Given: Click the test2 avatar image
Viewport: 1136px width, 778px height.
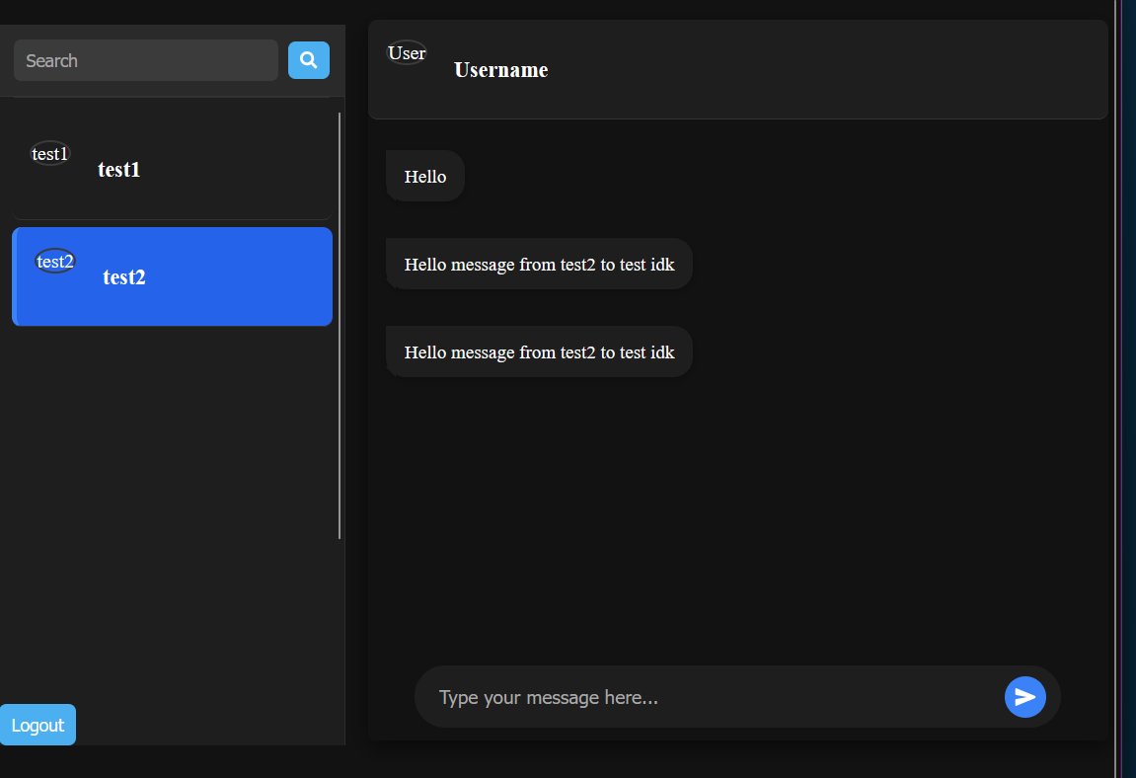Looking at the screenshot, I should 55,261.
